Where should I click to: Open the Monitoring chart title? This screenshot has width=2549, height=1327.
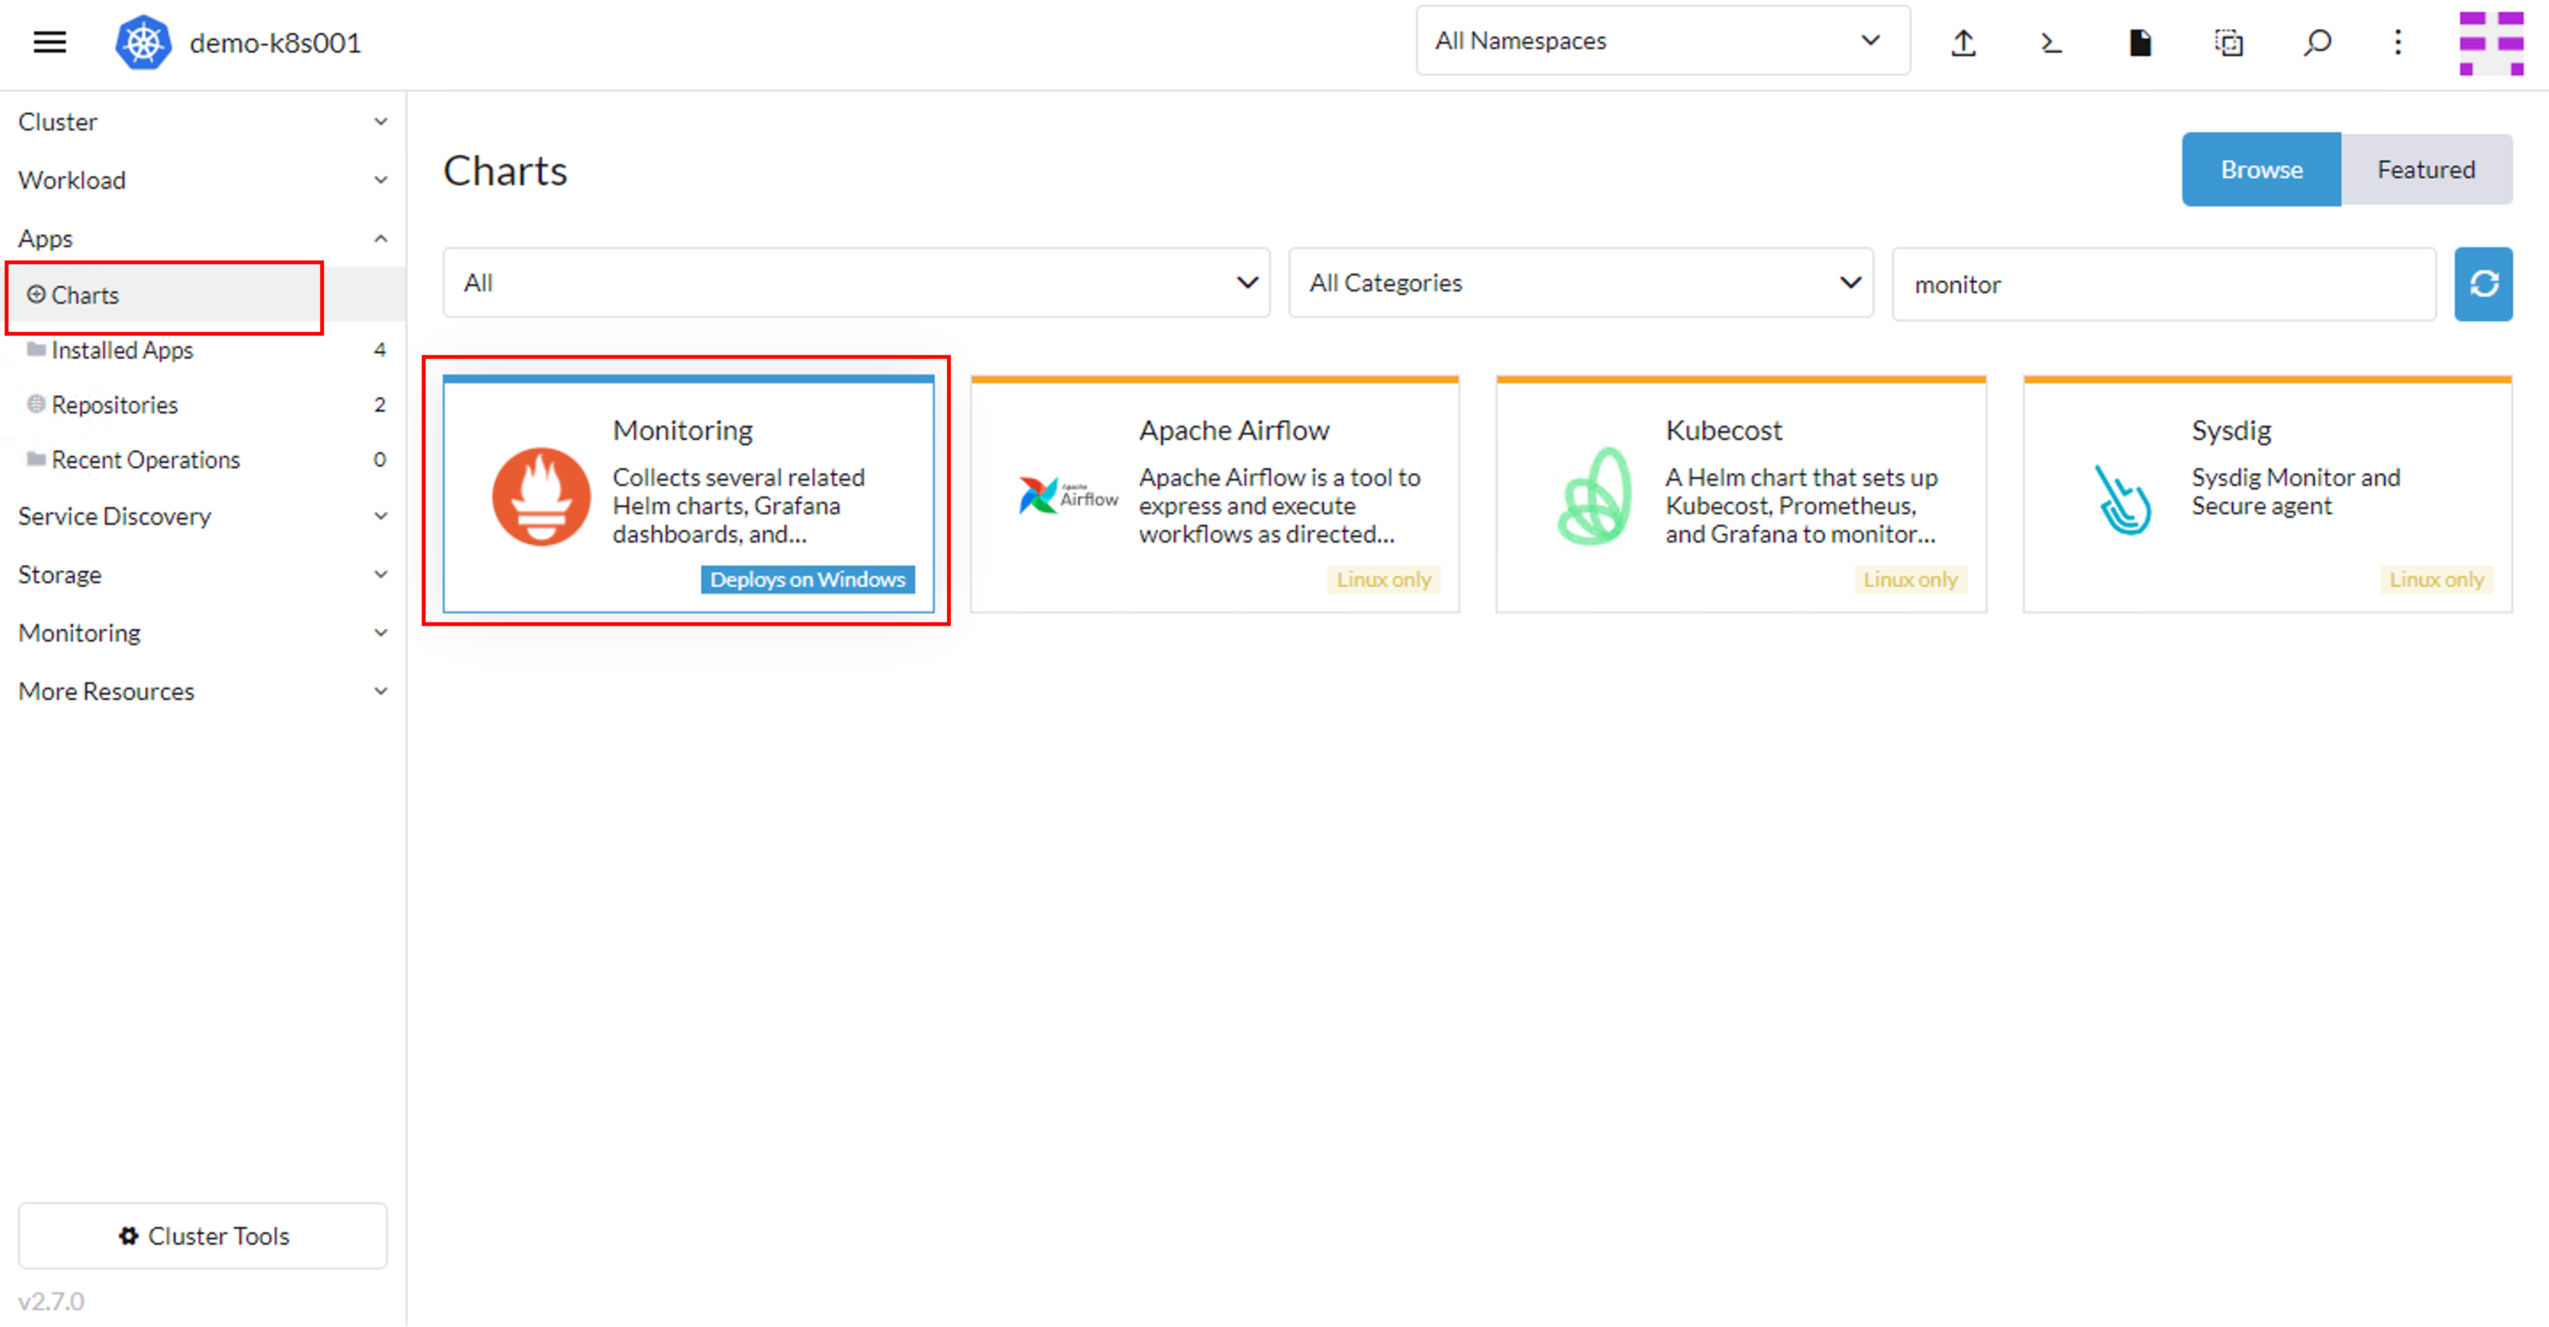point(683,430)
